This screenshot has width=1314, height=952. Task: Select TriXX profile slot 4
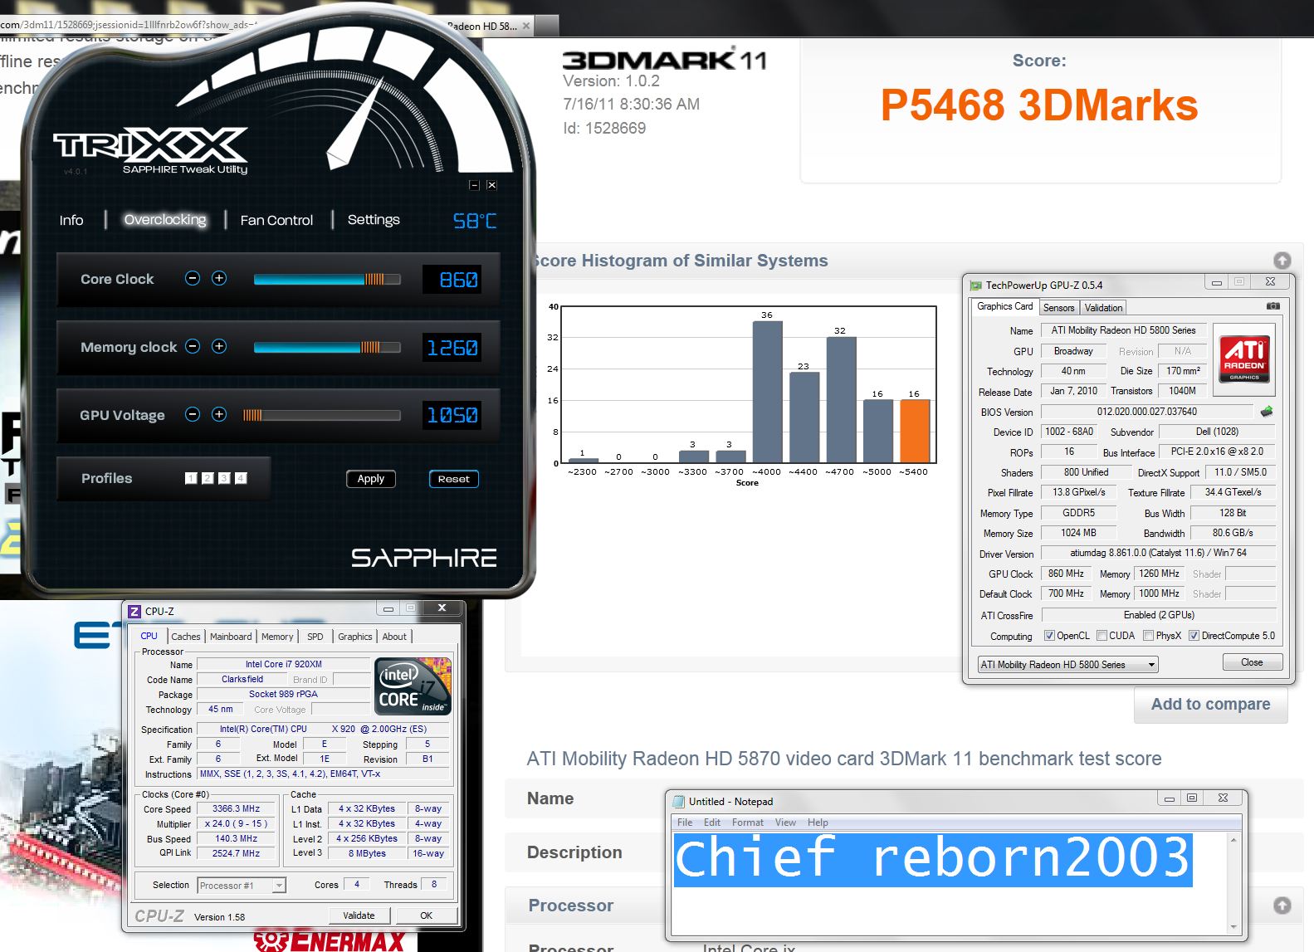click(x=241, y=478)
